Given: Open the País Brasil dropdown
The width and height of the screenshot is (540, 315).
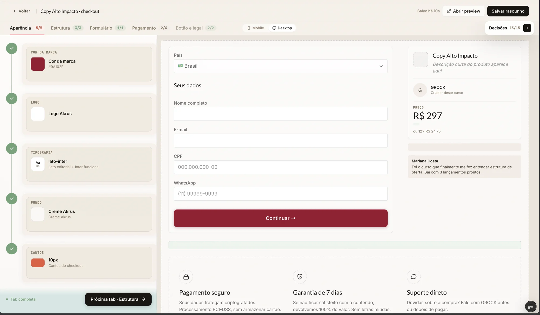Looking at the screenshot, I should (281, 66).
